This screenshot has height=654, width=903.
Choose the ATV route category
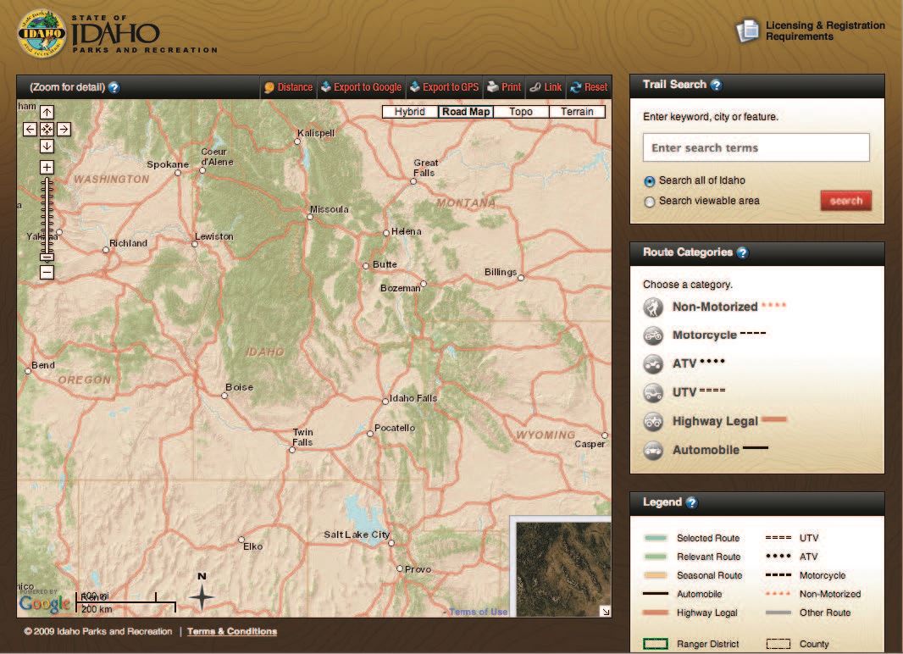pos(684,363)
